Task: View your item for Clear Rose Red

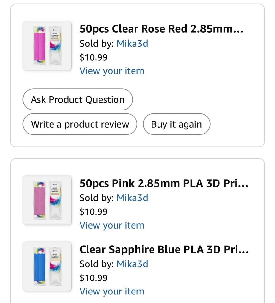Action: click(112, 71)
